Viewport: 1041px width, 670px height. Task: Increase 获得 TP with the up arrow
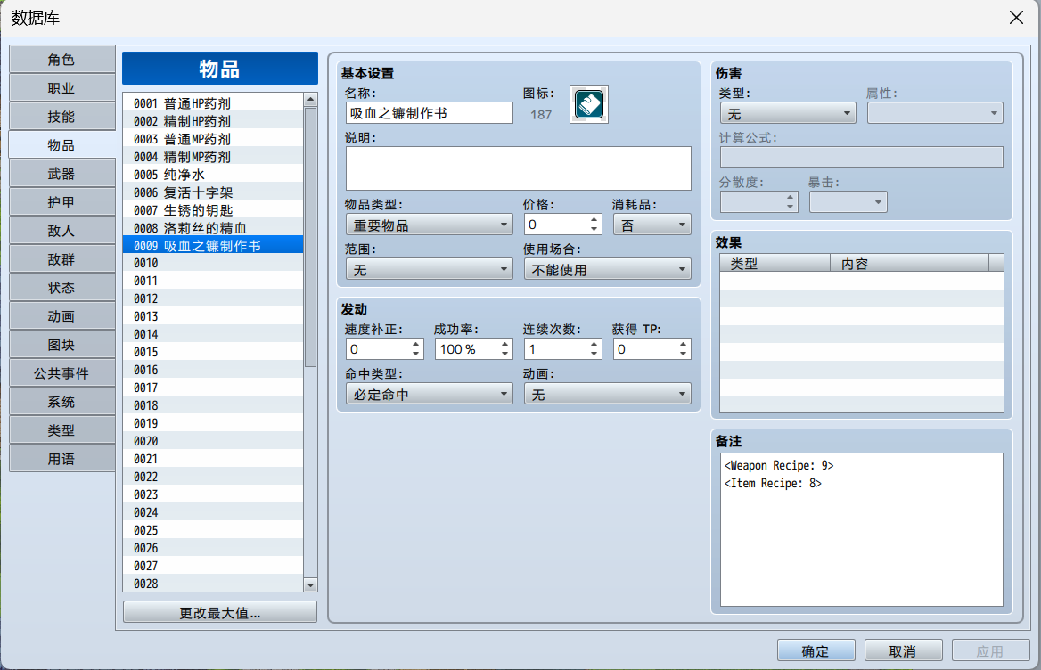[683, 344]
